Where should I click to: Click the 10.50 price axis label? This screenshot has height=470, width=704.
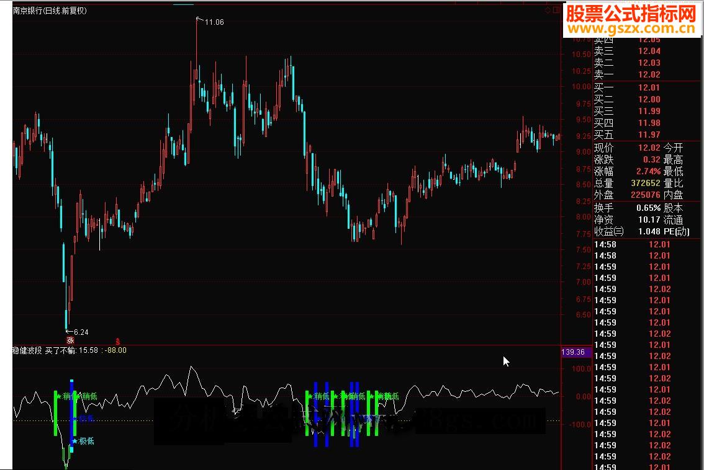[581, 55]
